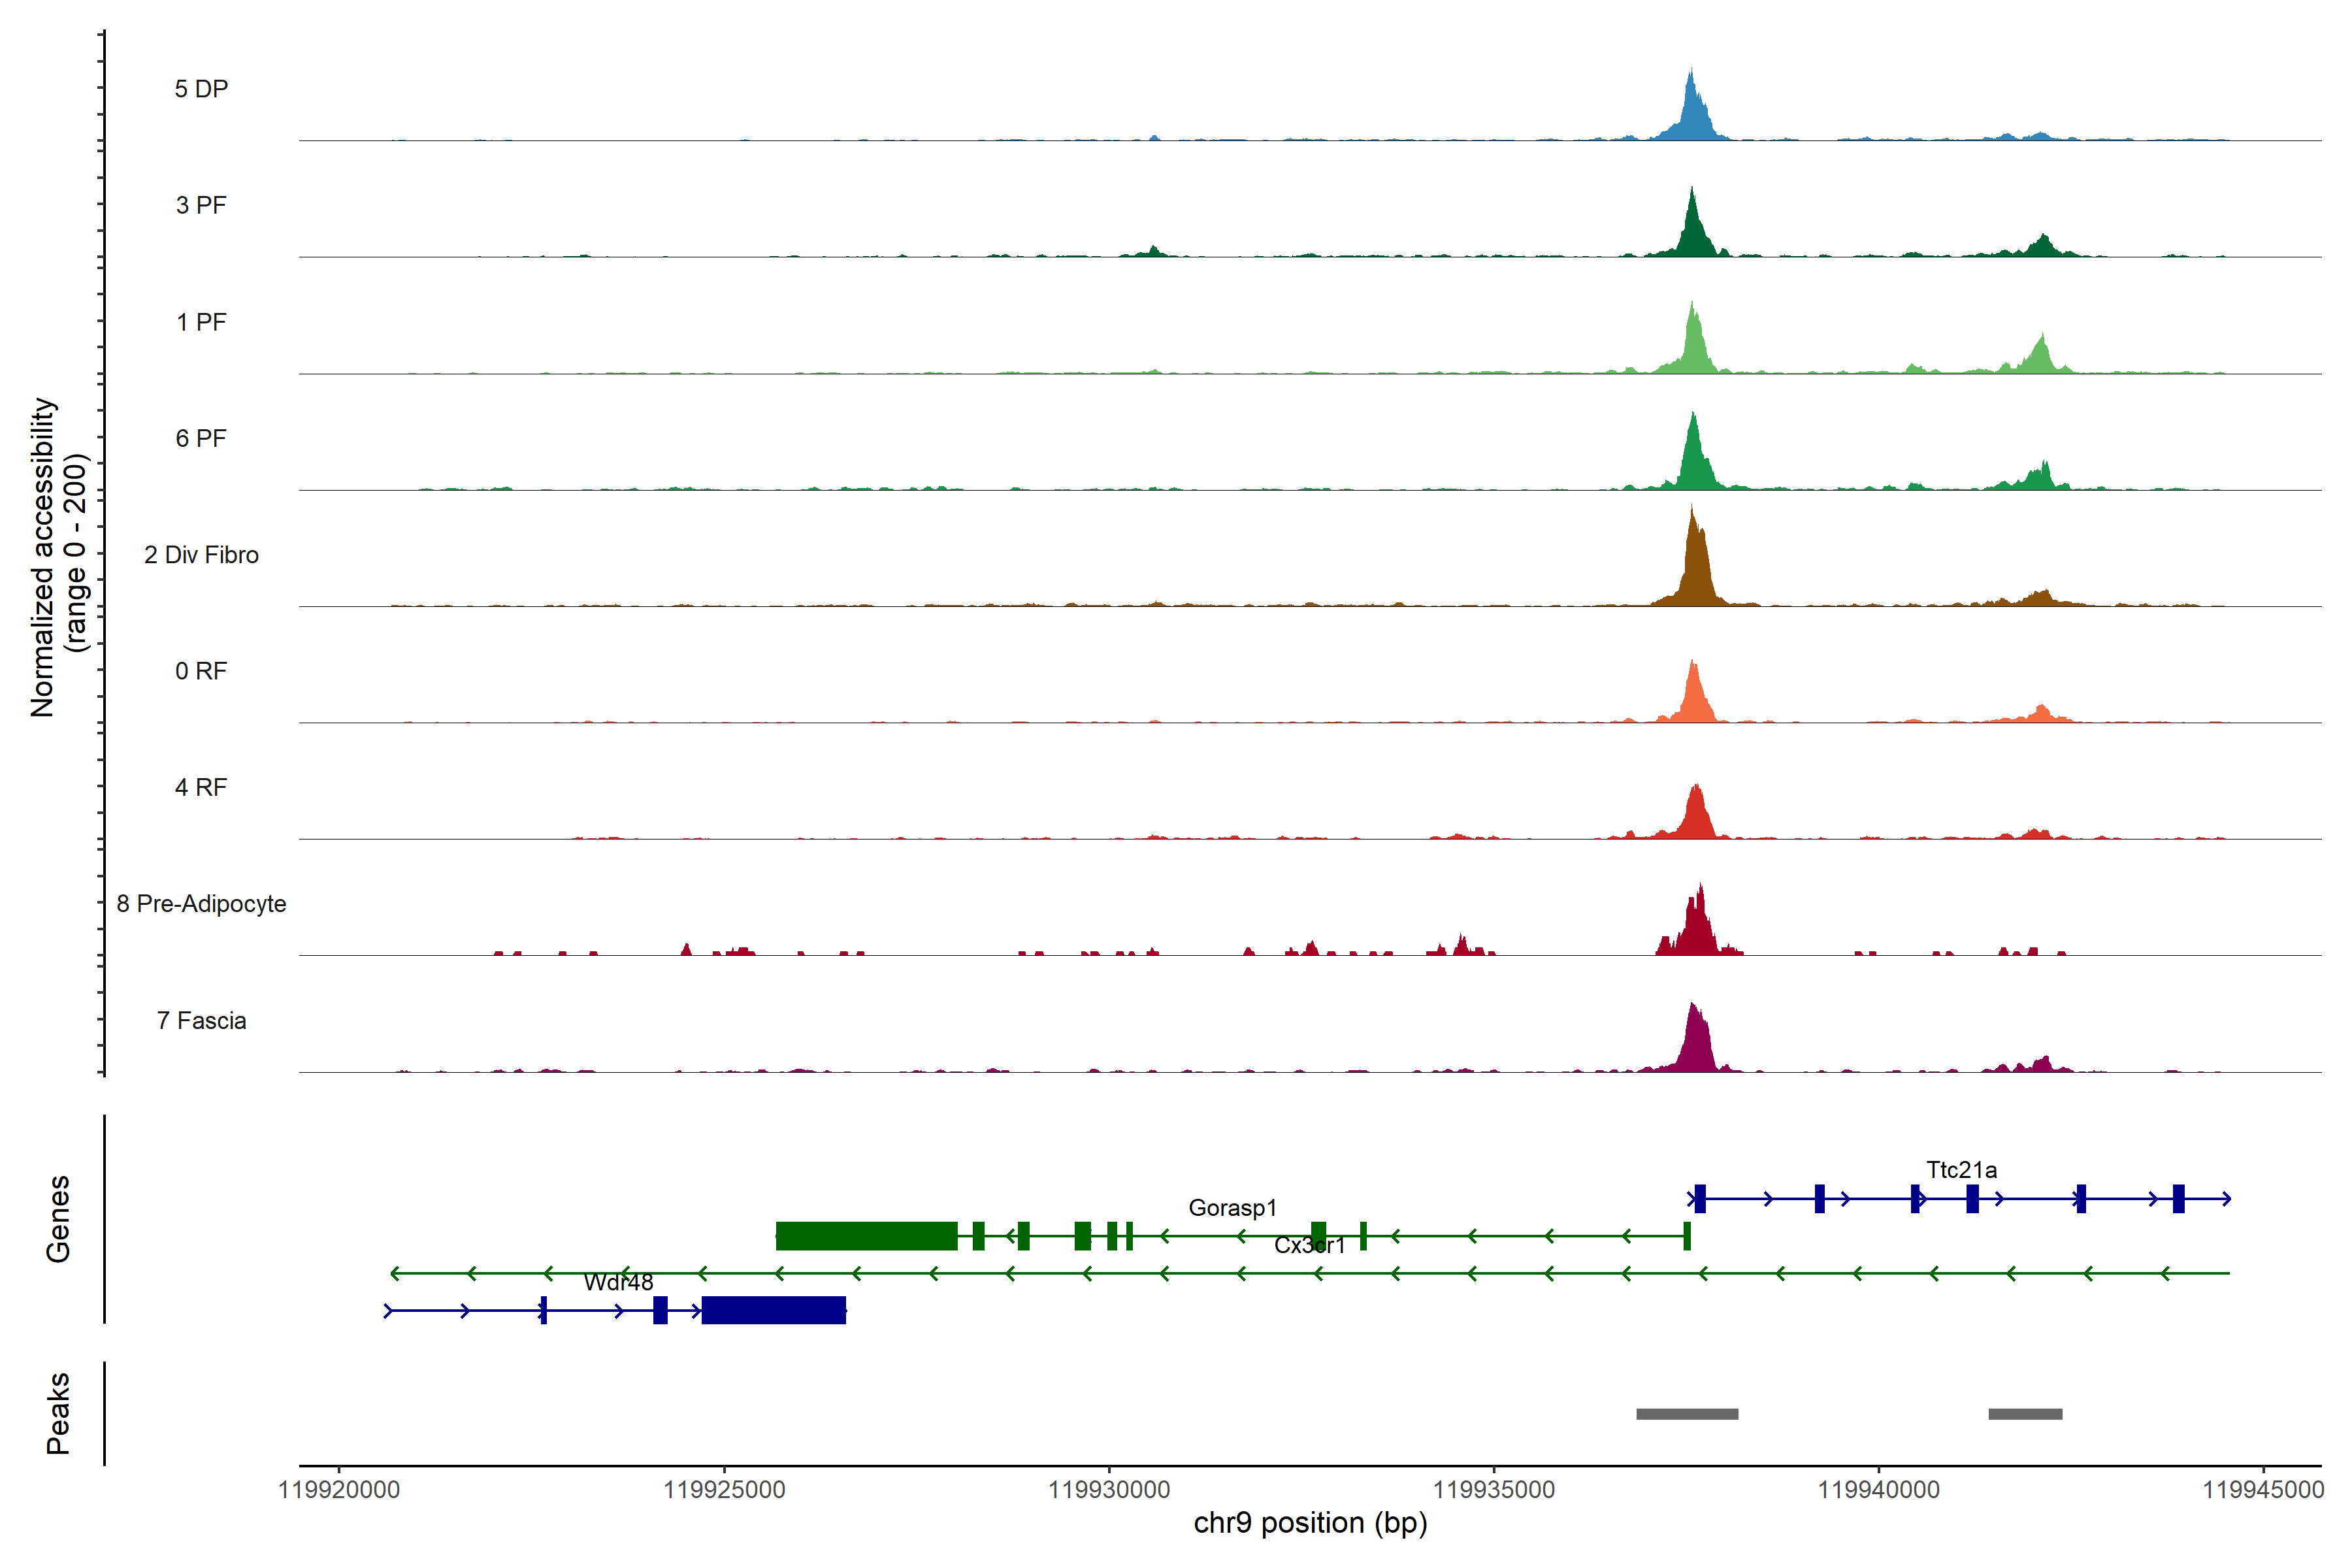Click the Wdr48 gene label
Screen dimensions: 2352x1568
(x=618, y=1282)
